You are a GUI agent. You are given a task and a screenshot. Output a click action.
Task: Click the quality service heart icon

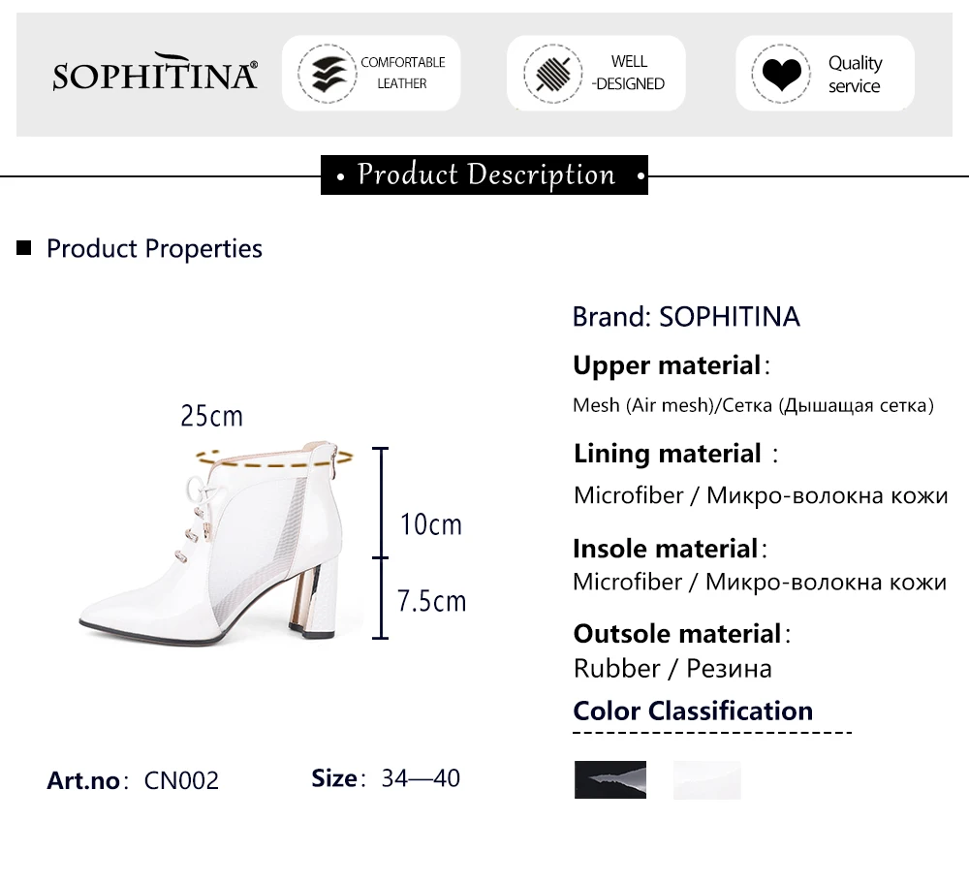coord(781,74)
